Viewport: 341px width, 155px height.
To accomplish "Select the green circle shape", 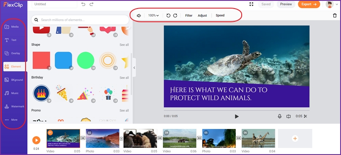I will click(86, 60).
